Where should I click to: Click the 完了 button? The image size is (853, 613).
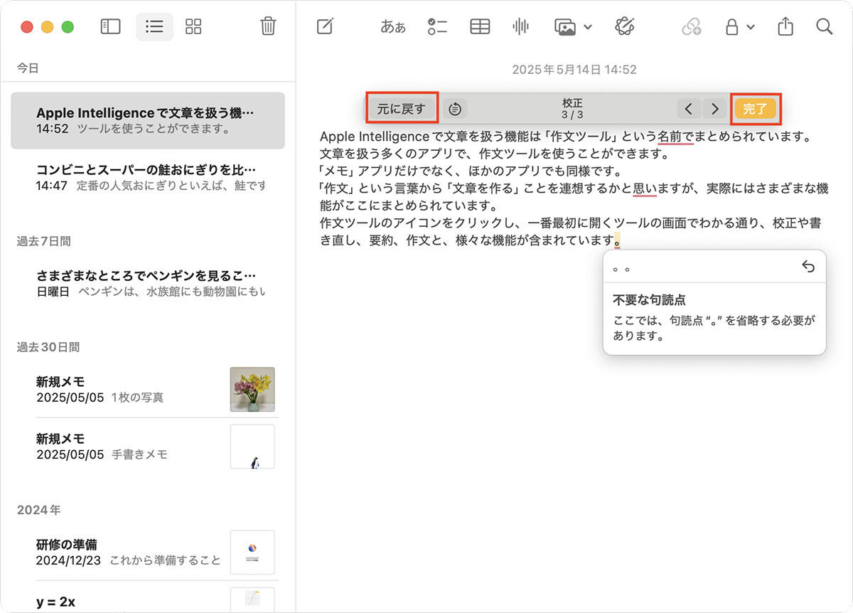[x=756, y=109]
